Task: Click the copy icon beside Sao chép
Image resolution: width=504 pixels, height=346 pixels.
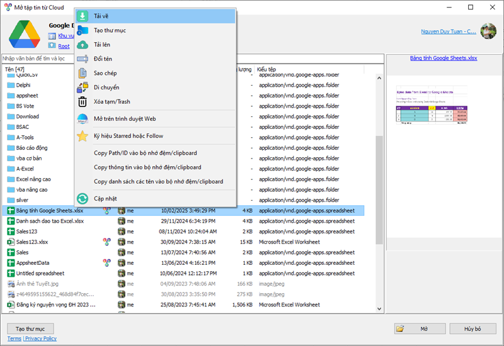Action: click(83, 73)
